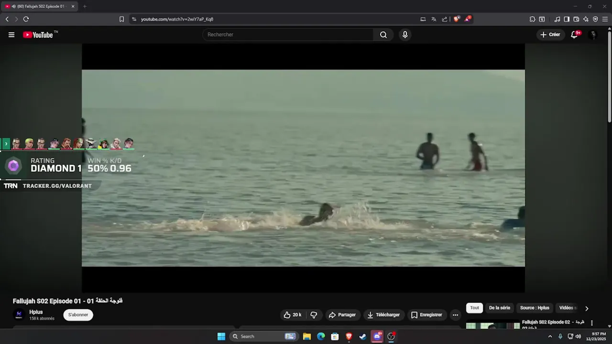
Task: Click the yellow-haired agent portrait in overlay
Action: (29, 143)
